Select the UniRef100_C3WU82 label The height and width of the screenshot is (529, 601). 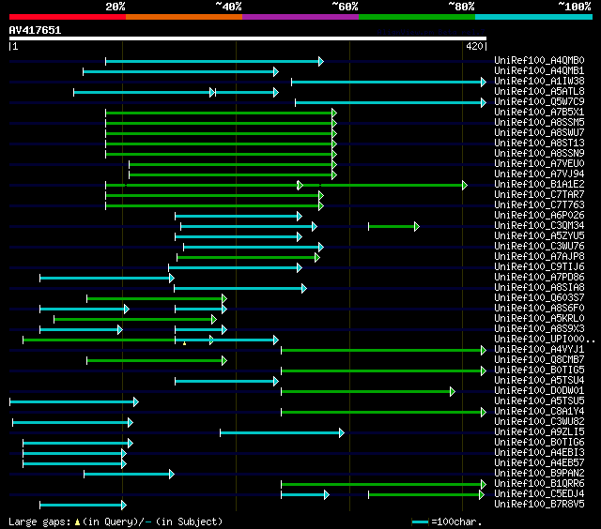pyautogui.click(x=539, y=422)
